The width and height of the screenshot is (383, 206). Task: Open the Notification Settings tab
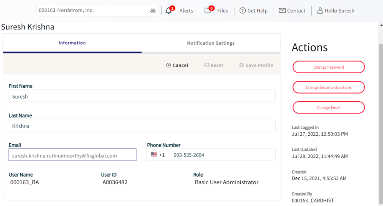(x=211, y=43)
